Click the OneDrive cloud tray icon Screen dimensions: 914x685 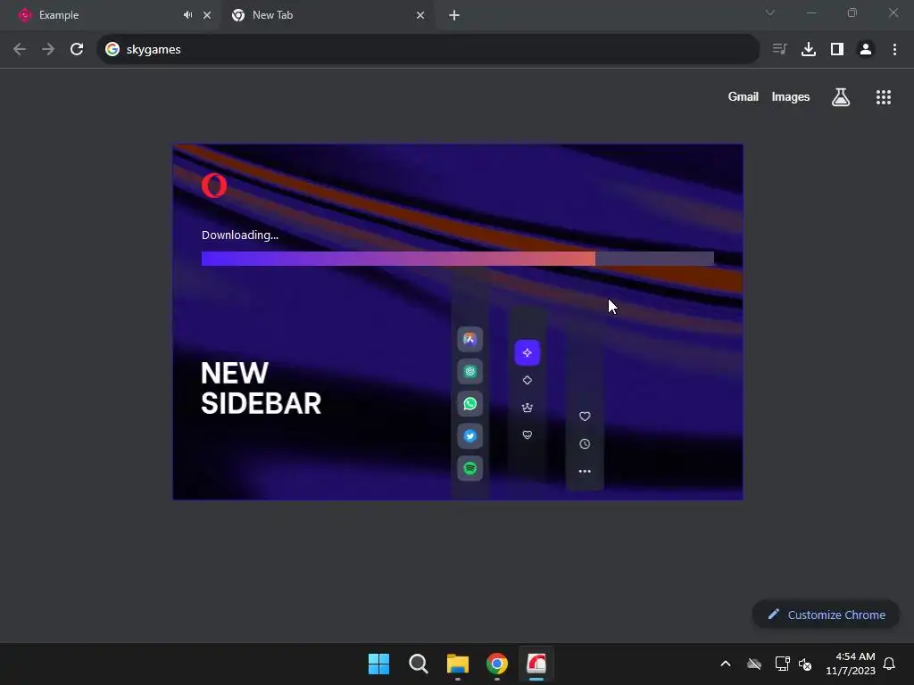coord(754,664)
